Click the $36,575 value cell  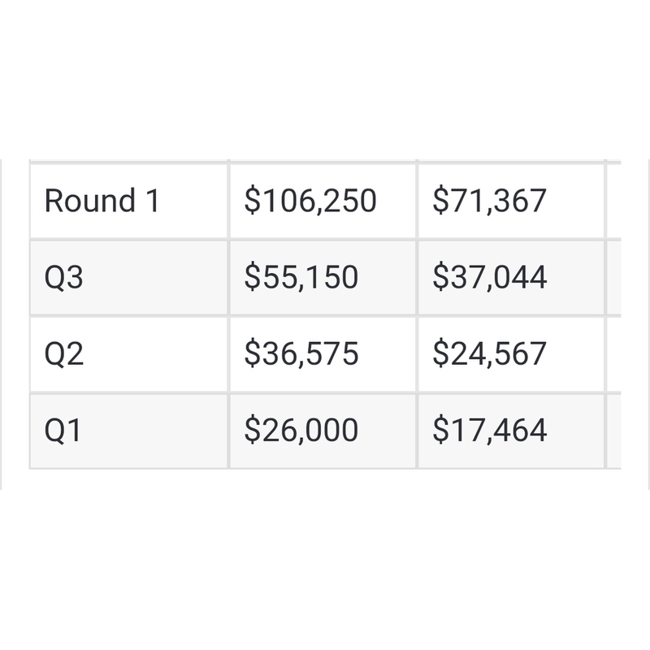323,353
